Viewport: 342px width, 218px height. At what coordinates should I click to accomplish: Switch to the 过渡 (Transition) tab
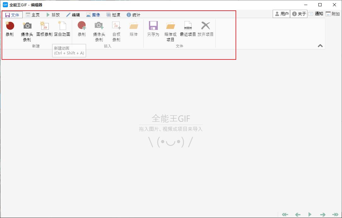[x=113, y=15]
